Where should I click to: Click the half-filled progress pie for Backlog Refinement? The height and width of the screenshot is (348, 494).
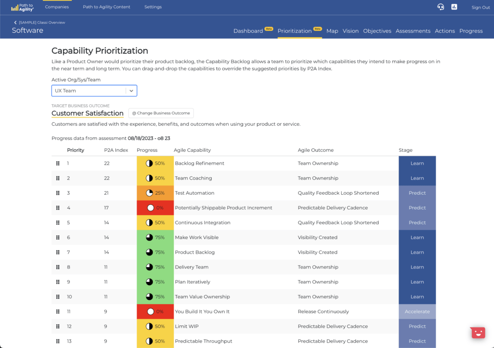click(150, 163)
